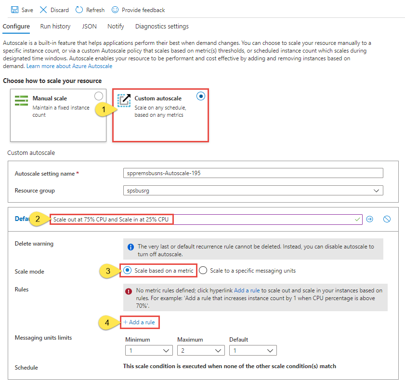Switch to the Run history tab
Image resolution: width=405 pixels, height=386 pixels.
(55, 27)
